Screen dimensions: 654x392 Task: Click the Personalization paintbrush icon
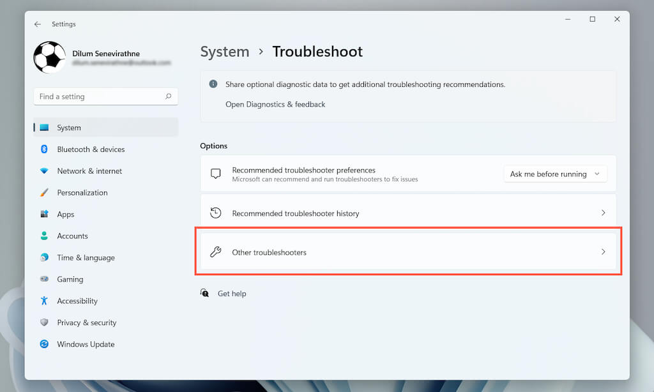click(44, 193)
